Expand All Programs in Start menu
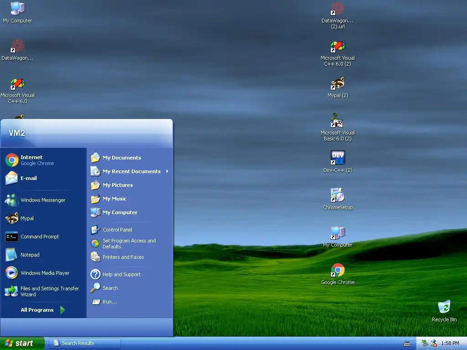Viewport: 467px width, 350px height. (43, 310)
